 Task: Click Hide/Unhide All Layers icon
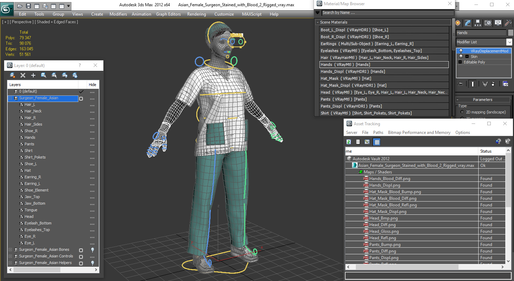point(65,75)
